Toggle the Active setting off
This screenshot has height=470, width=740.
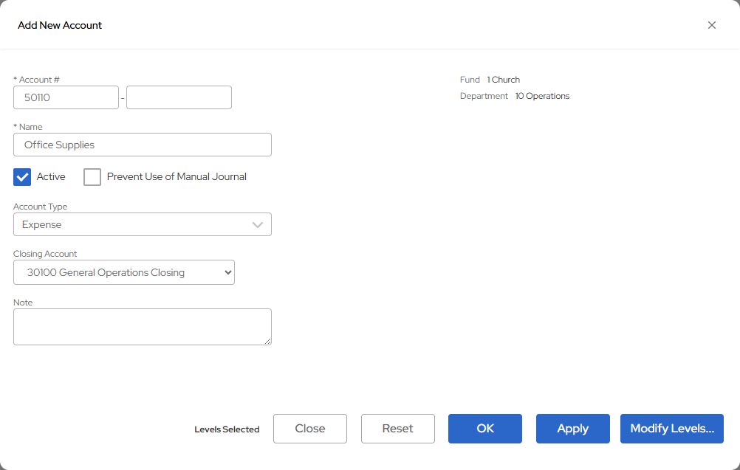(x=22, y=176)
